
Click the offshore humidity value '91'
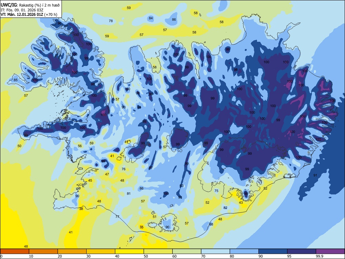point(315,175)
